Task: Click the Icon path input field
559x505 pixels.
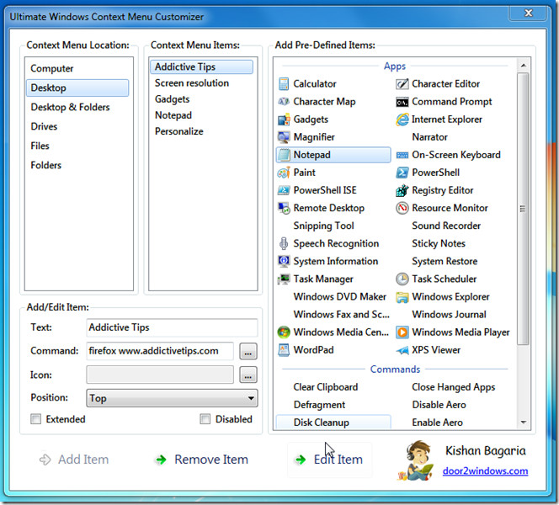Action: point(160,375)
